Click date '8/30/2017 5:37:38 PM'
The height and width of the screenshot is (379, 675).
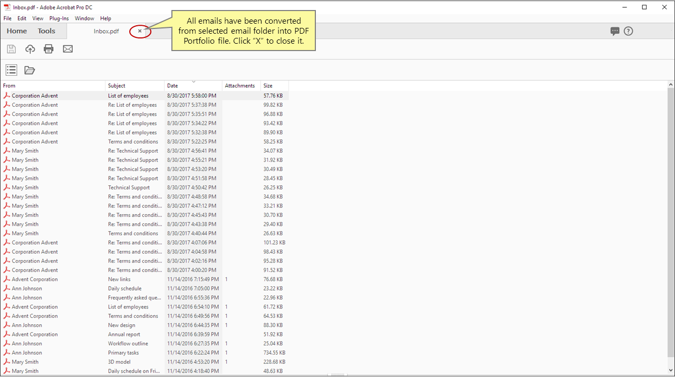click(191, 105)
